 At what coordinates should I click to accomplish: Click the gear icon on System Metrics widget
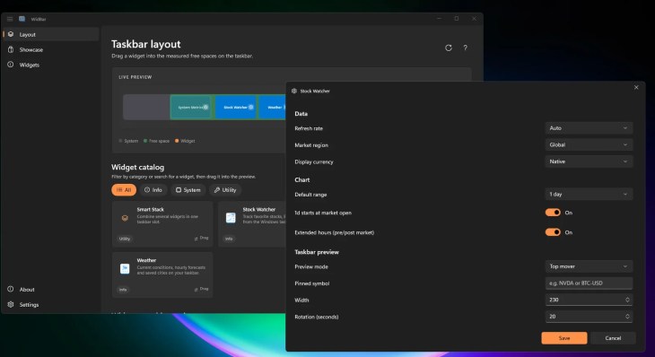click(x=205, y=108)
